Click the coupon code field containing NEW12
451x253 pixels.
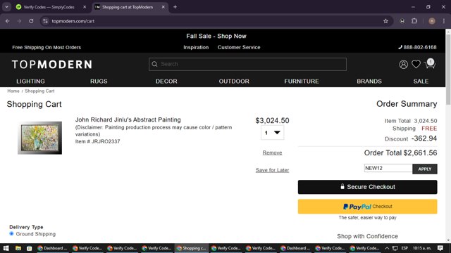pos(388,169)
